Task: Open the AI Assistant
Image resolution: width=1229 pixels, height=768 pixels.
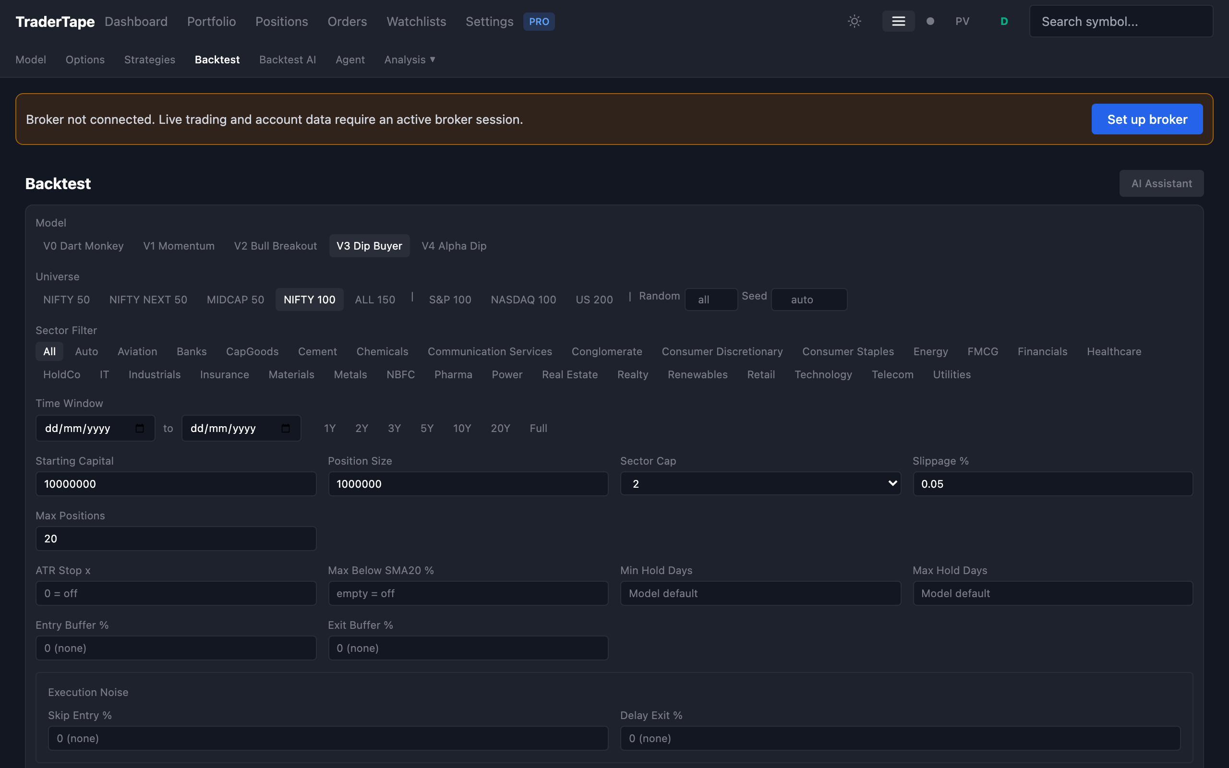Action: pos(1161,183)
